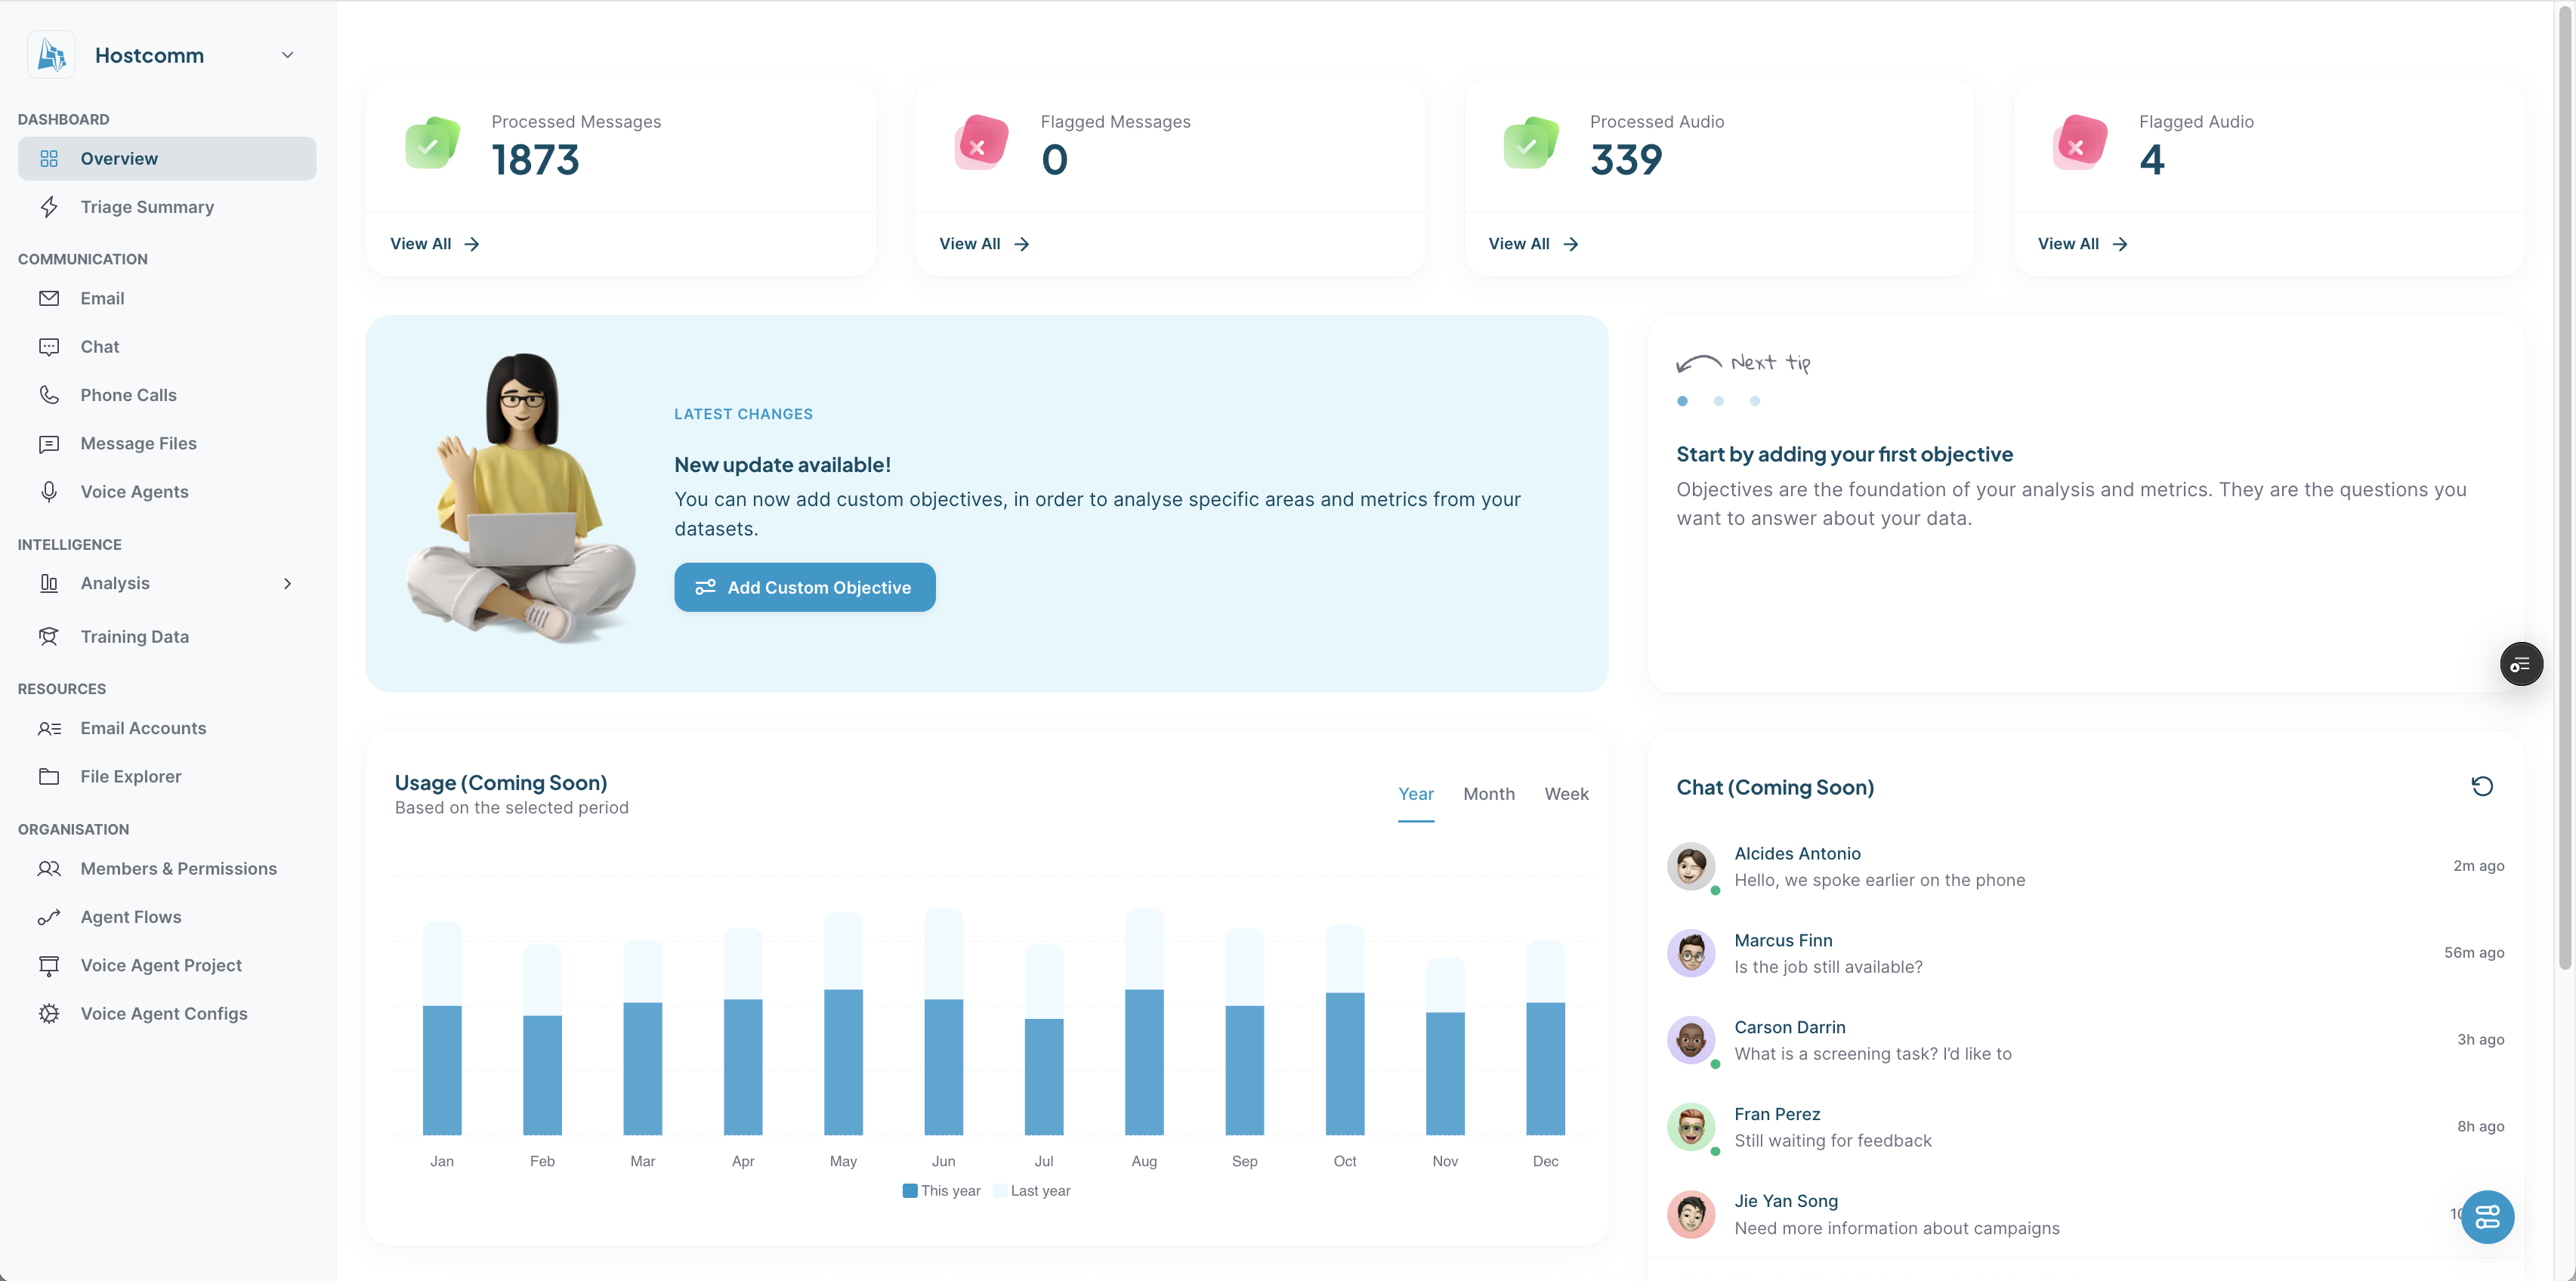Open Voice Agent Configs gear item
This screenshot has height=1281, width=2576.
(163, 1013)
